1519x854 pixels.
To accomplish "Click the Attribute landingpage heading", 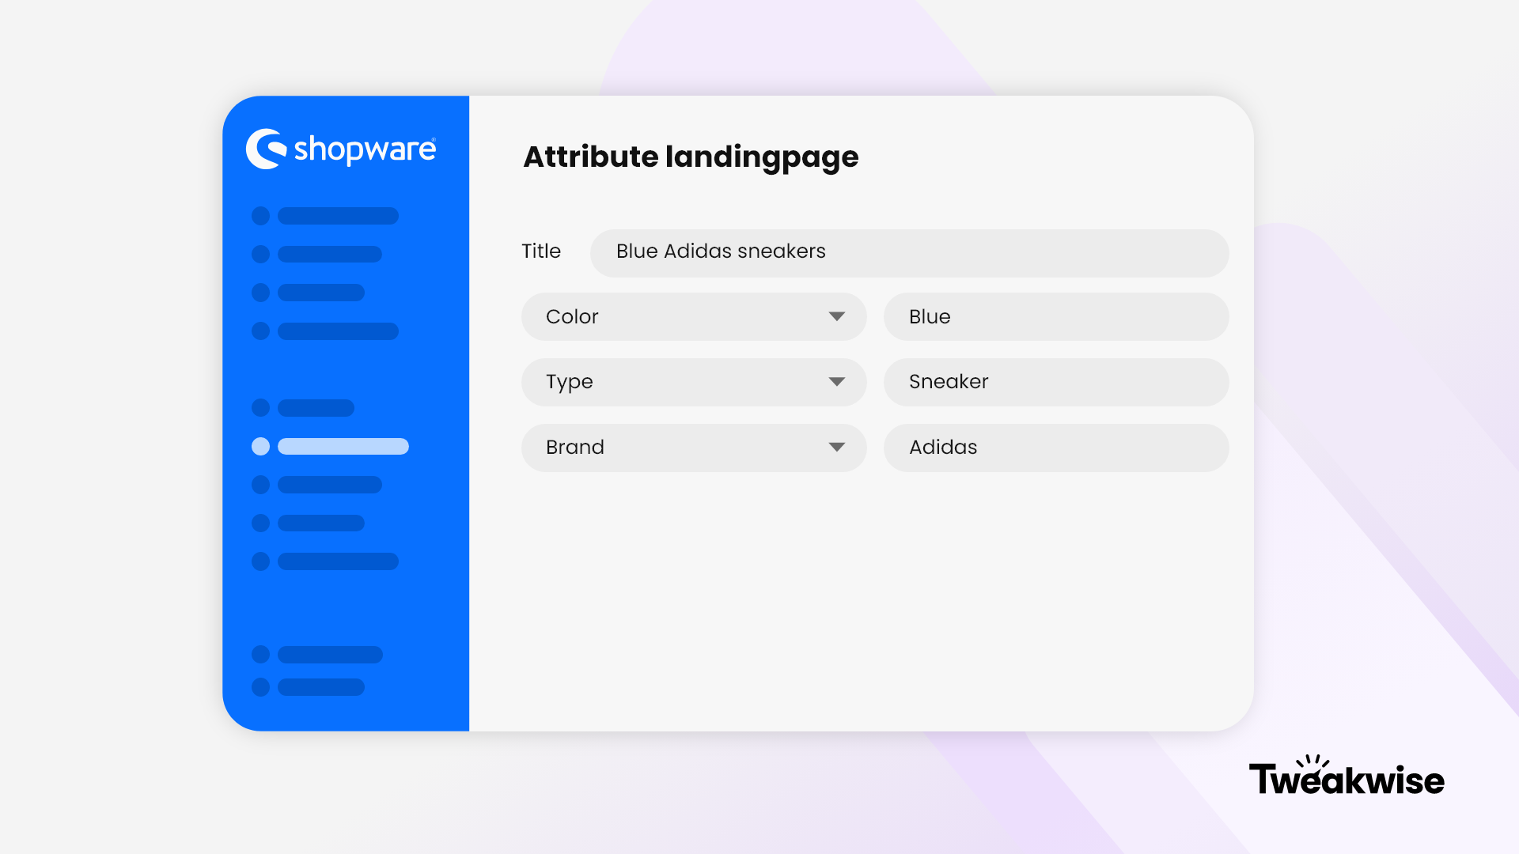I will [691, 157].
